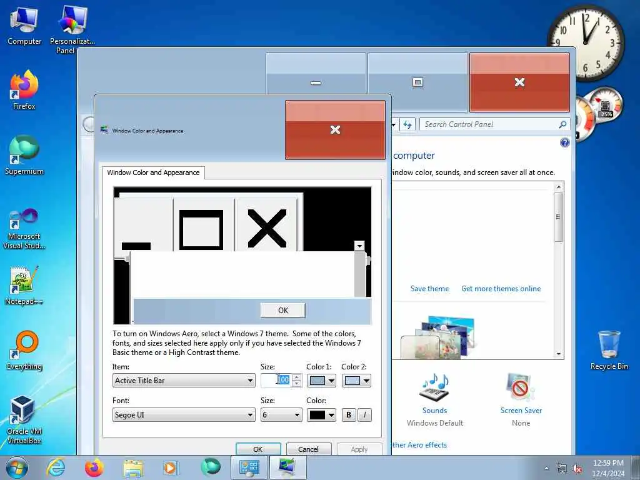Screen dimensions: 640x480
Task: Select the Window Color and Appearance tab
Action: pos(154,172)
